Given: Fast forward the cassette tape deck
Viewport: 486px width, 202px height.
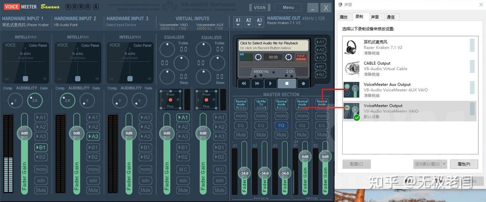Looking at the screenshot, I should (x=257, y=83).
